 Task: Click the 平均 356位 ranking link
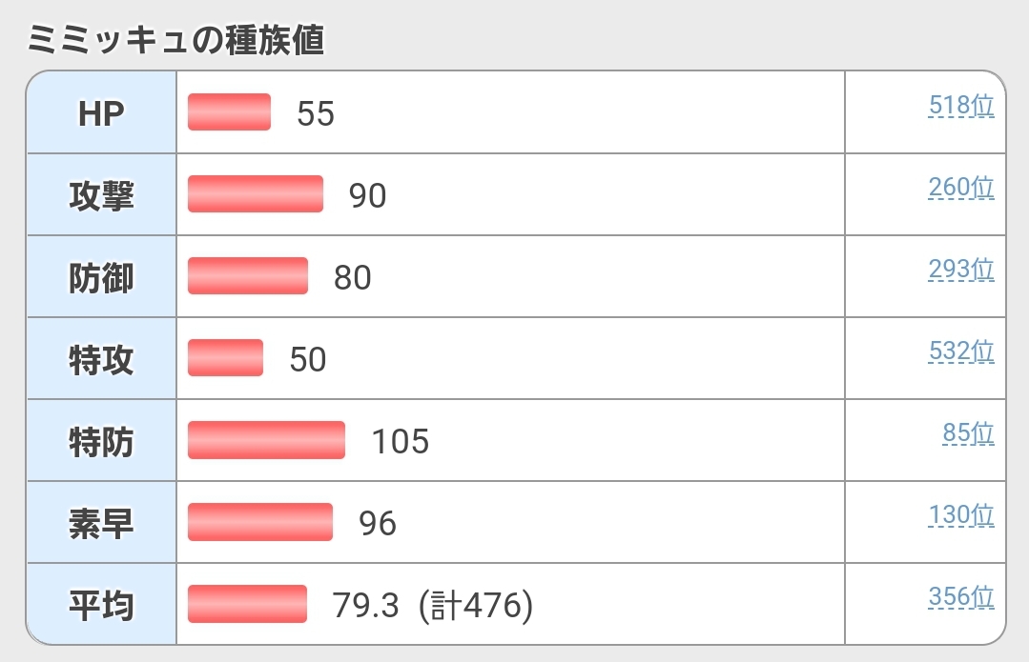point(960,598)
